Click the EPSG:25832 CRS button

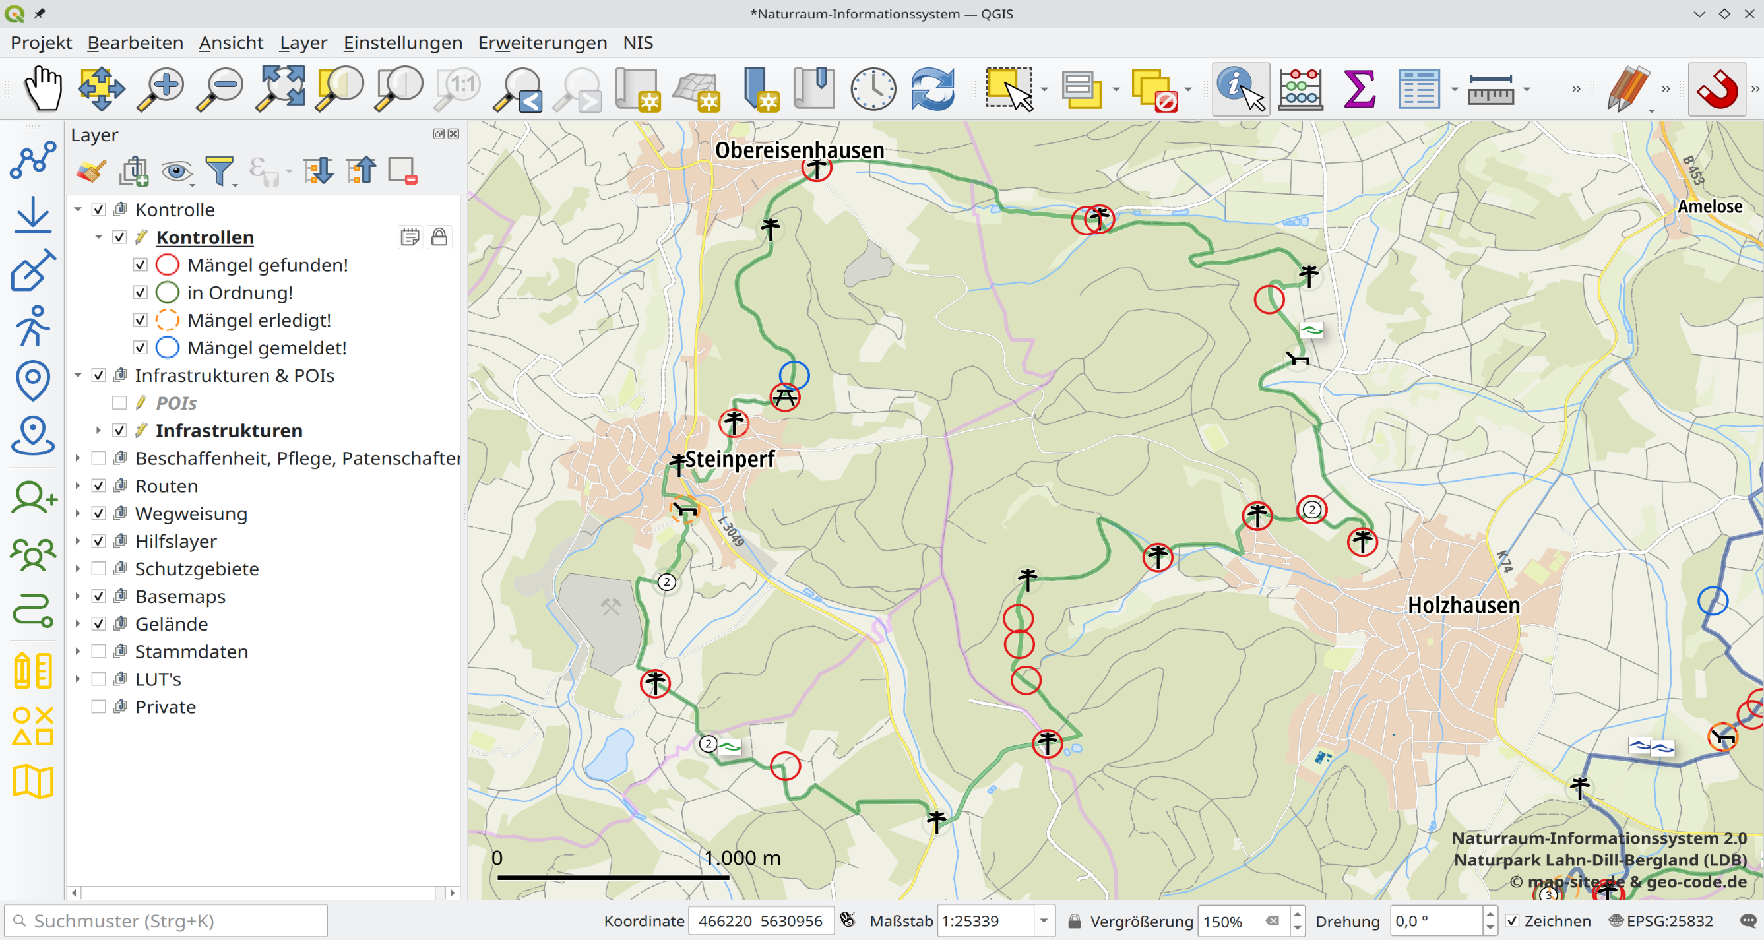pos(1661,921)
